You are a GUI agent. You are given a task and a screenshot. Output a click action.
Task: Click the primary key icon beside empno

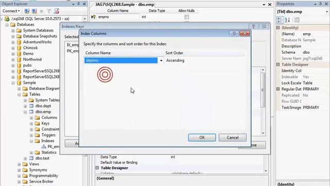(x=94, y=17)
